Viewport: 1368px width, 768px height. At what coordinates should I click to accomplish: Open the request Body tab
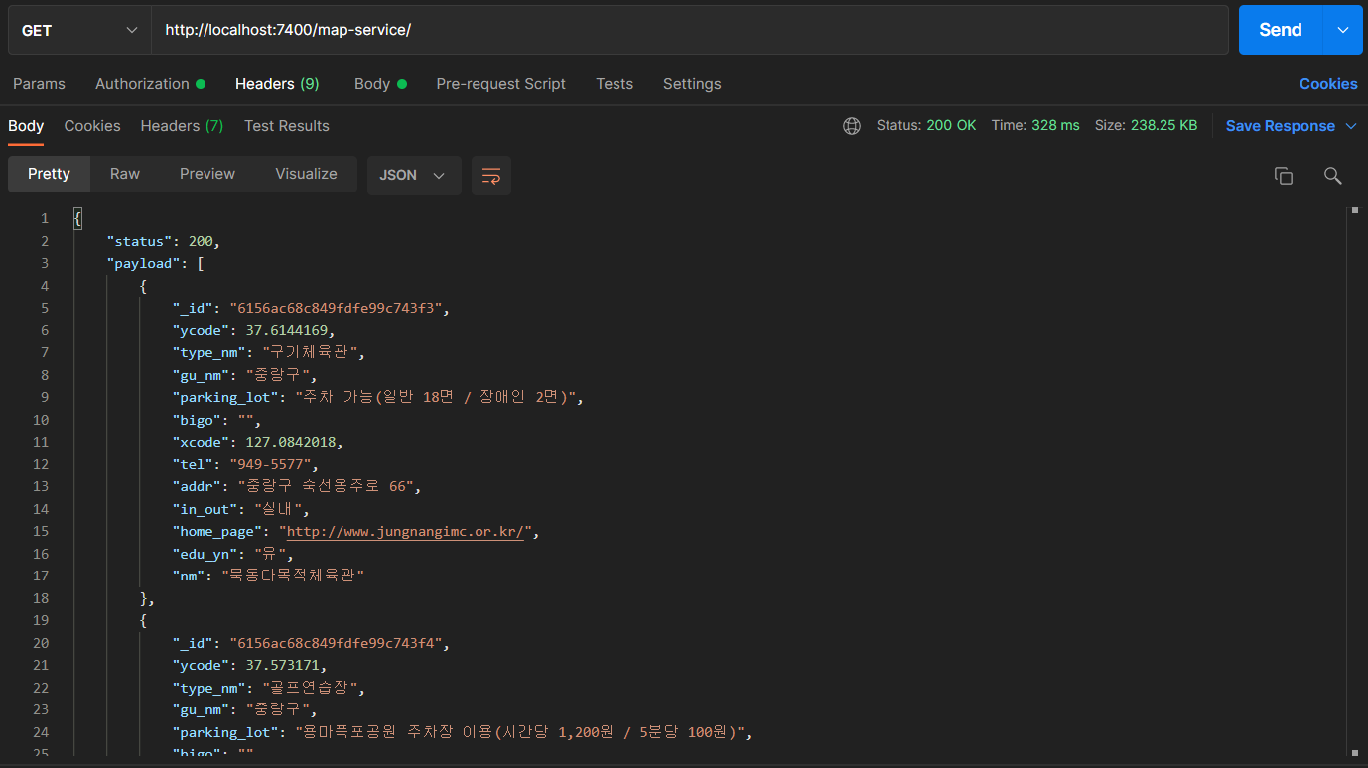[380, 84]
